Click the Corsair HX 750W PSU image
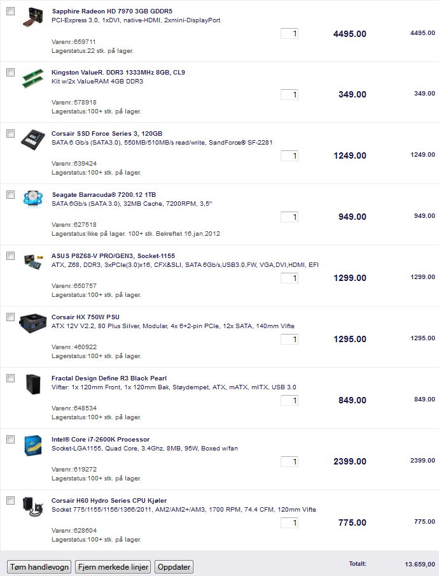439x576 pixels. [x=33, y=323]
